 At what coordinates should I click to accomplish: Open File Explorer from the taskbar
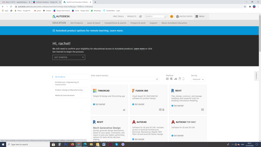click(x=91, y=144)
